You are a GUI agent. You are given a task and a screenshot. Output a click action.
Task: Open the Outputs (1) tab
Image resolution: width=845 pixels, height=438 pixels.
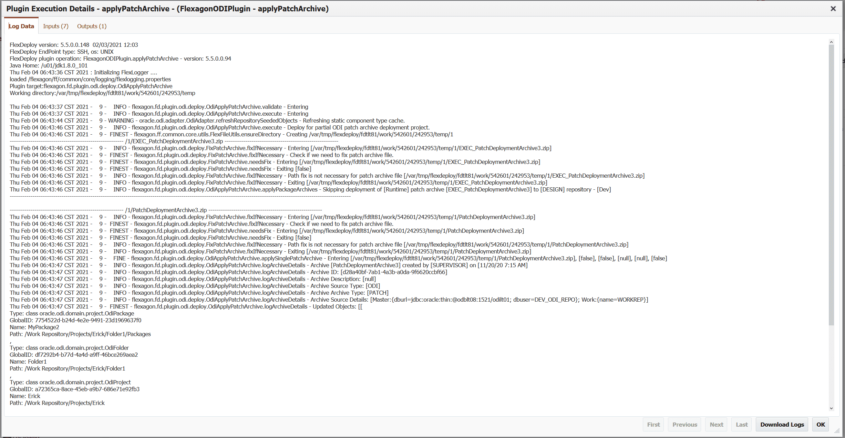tap(92, 26)
